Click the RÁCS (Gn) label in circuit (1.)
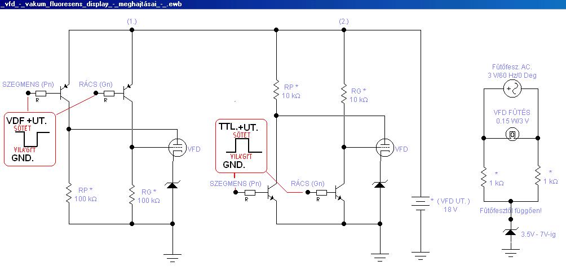 96,85
